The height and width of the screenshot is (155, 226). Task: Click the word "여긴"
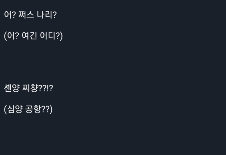[x=29, y=36]
